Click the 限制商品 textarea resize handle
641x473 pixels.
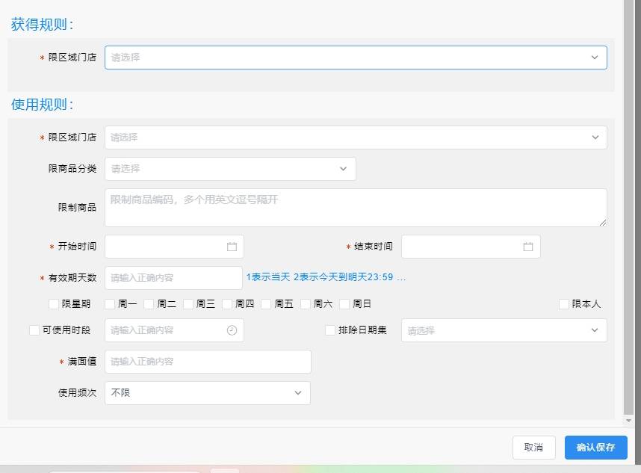click(x=603, y=223)
